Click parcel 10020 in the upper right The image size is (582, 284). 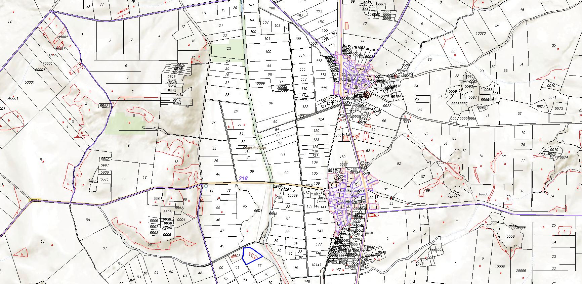(x=481, y=33)
